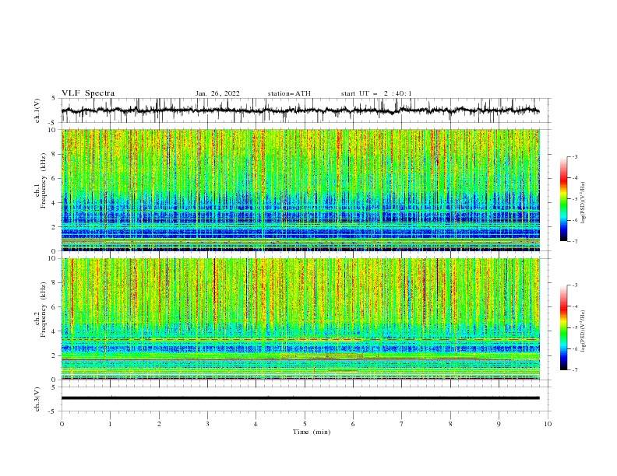Click inside the ch.2 spectrogram panel
The height and width of the screenshot is (476, 617).
click(301, 319)
